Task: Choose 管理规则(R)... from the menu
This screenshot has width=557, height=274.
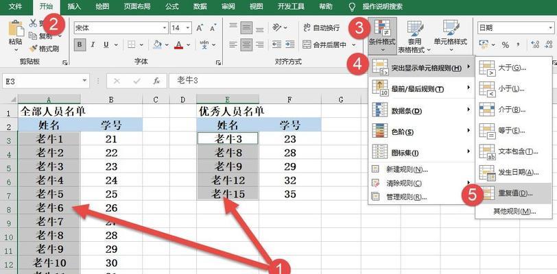Action: [421, 197]
